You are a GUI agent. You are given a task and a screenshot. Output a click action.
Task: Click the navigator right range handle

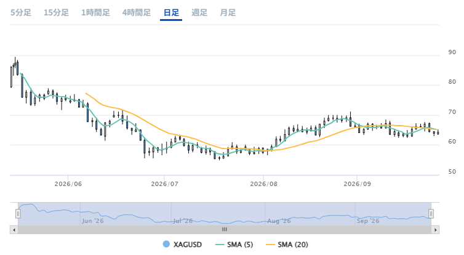(x=431, y=214)
